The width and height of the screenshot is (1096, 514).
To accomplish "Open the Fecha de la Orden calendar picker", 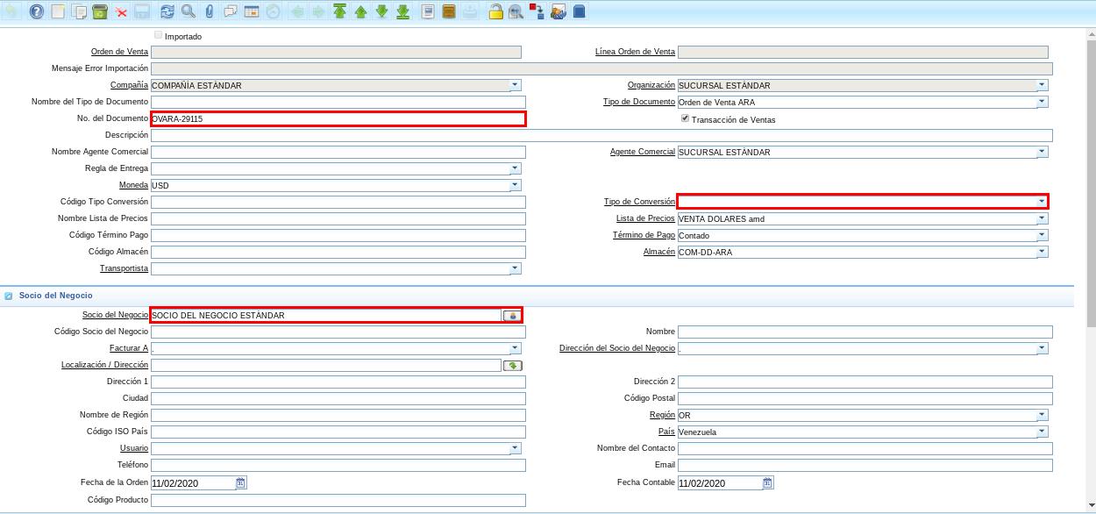I will click(x=241, y=482).
